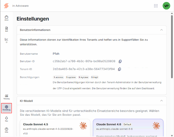The width and height of the screenshot is (174, 137).
Task: Open the apps grid menu
Action: [x=156, y=6]
